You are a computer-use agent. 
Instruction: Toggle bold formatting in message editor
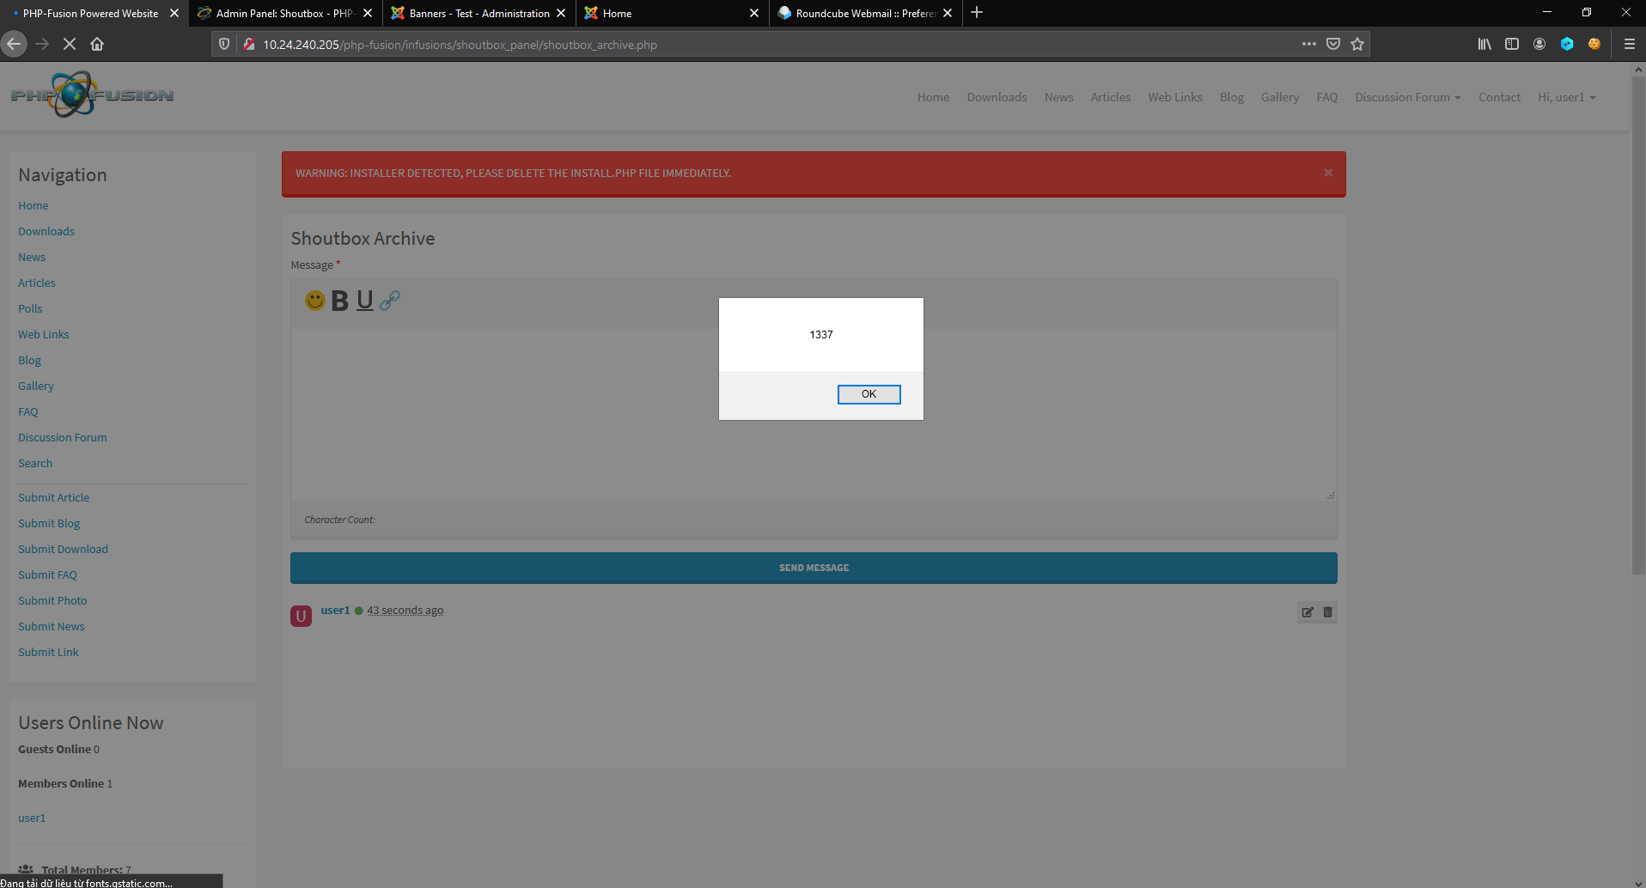(340, 301)
